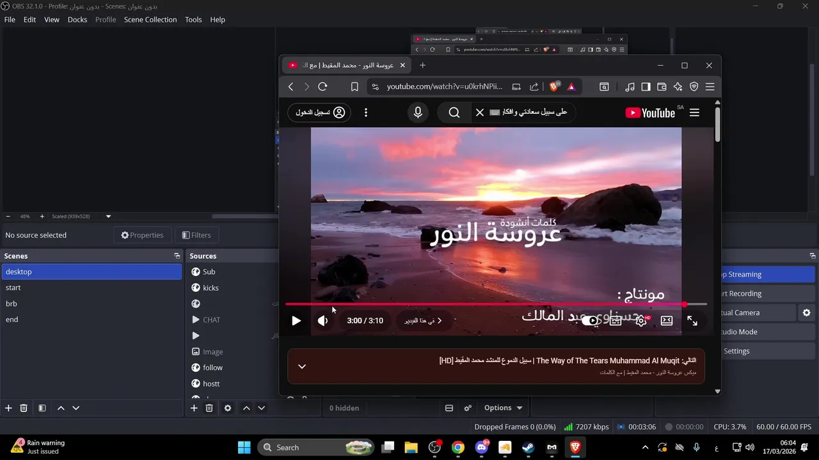Expand the up-next video panel chevron
The height and width of the screenshot is (460, 819).
point(302,366)
